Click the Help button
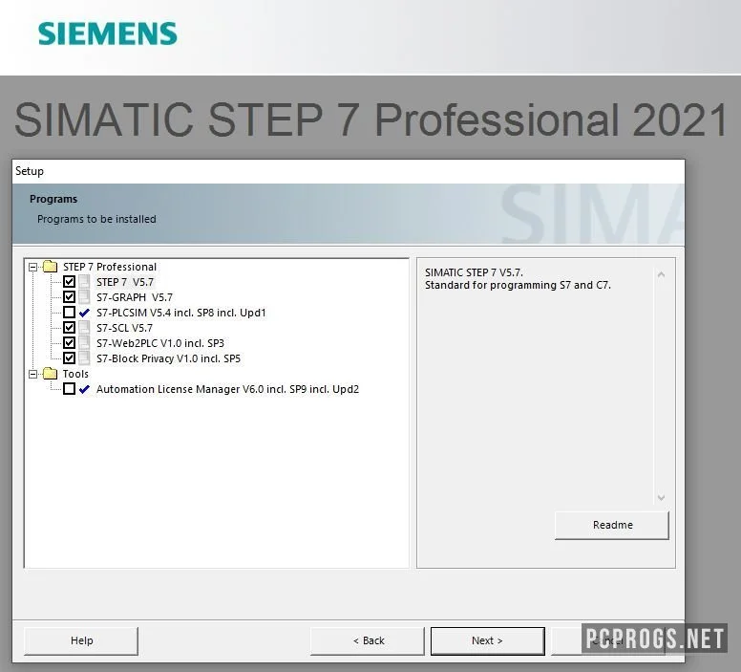 click(x=81, y=640)
